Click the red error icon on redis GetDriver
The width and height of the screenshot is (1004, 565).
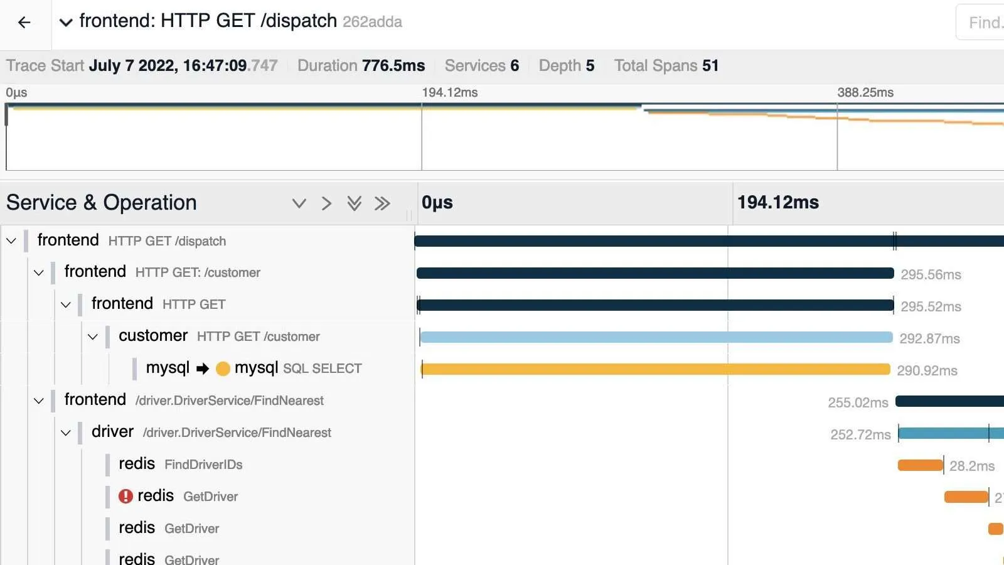click(x=125, y=497)
